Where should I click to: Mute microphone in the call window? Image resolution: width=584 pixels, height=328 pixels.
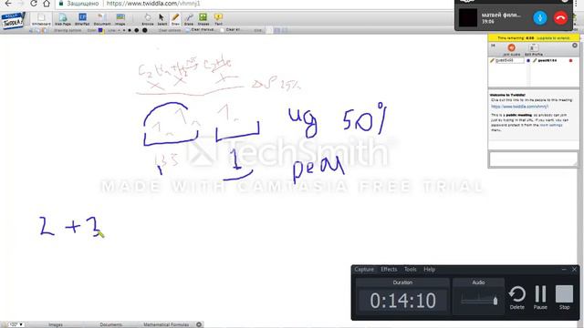click(x=539, y=18)
